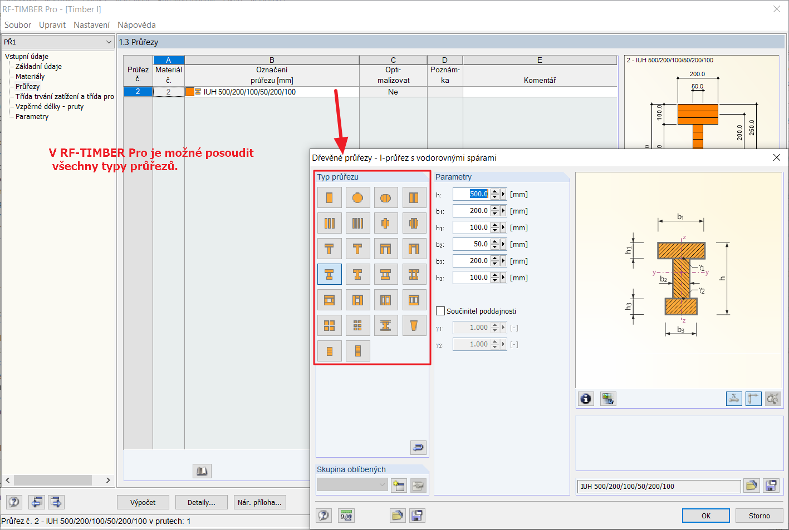Viewport: 789px width, 530px height.
Task: Open the Soubor menu
Action: click(18, 25)
